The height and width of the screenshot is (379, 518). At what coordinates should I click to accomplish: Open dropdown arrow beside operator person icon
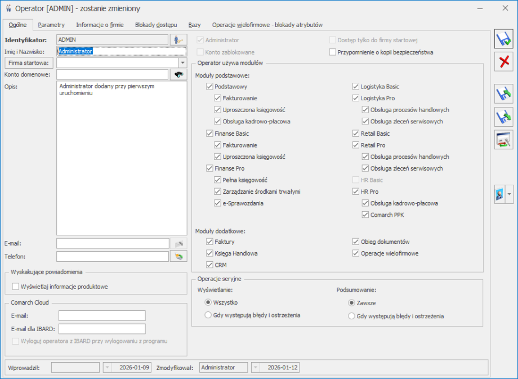click(x=510, y=194)
